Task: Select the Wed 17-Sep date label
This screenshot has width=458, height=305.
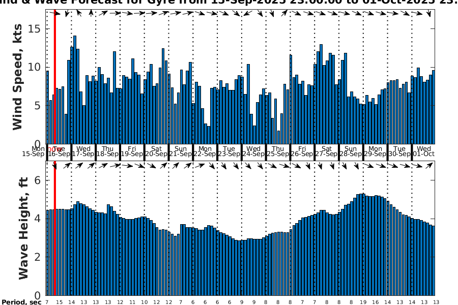Action: (x=83, y=151)
